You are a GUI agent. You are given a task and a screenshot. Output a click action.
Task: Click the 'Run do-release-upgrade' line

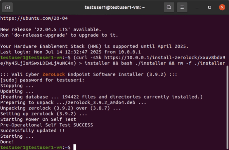pyautogui.click(x=59, y=35)
